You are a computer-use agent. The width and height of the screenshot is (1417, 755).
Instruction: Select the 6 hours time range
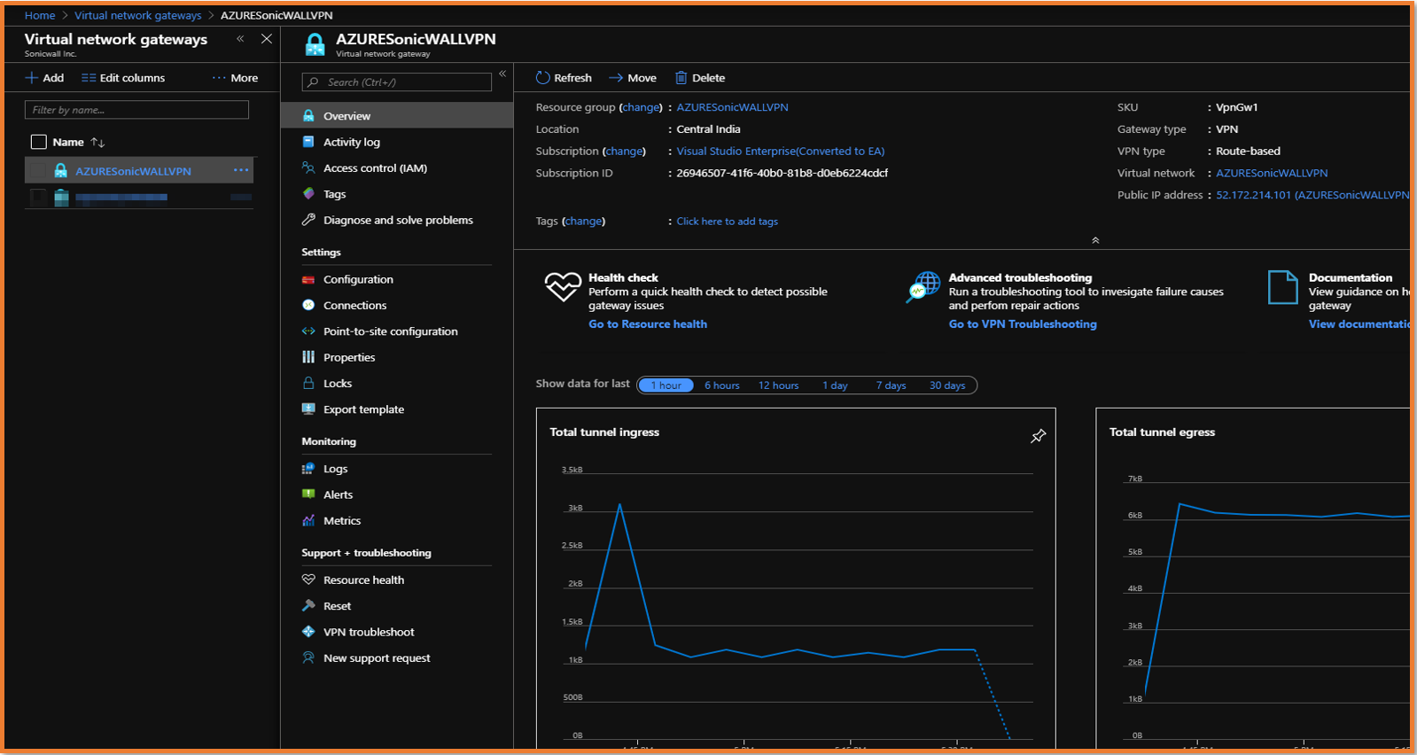[x=722, y=385]
